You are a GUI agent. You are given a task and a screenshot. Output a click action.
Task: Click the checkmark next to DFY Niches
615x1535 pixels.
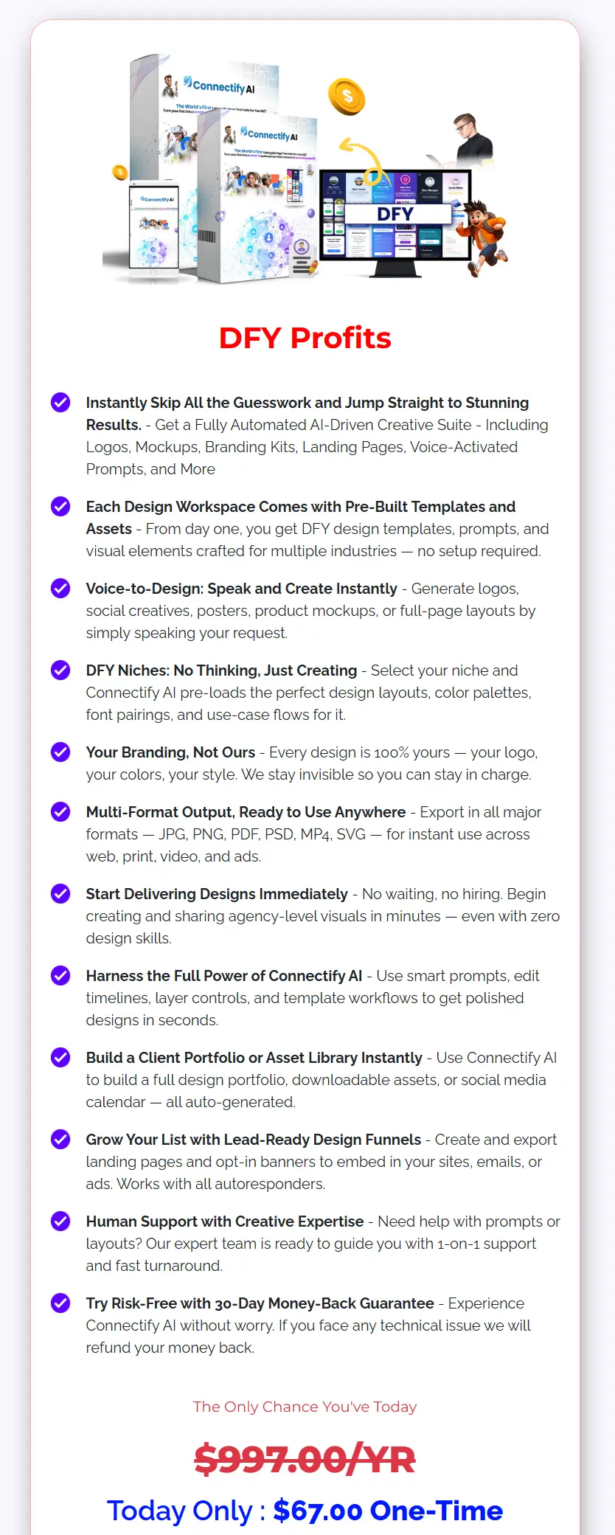click(x=60, y=671)
